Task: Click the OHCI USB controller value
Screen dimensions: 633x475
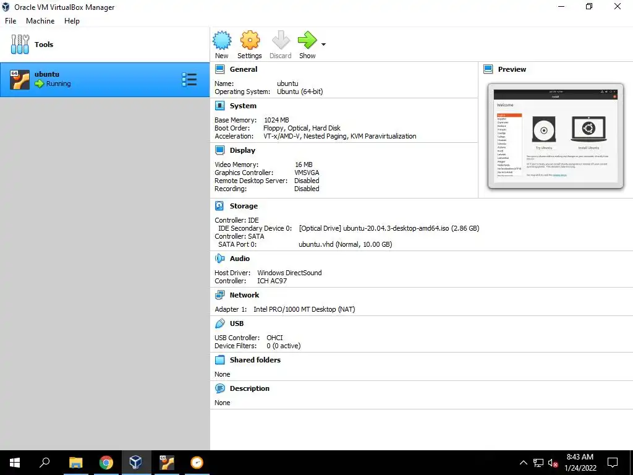Action: pyautogui.click(x=274, y=338)
